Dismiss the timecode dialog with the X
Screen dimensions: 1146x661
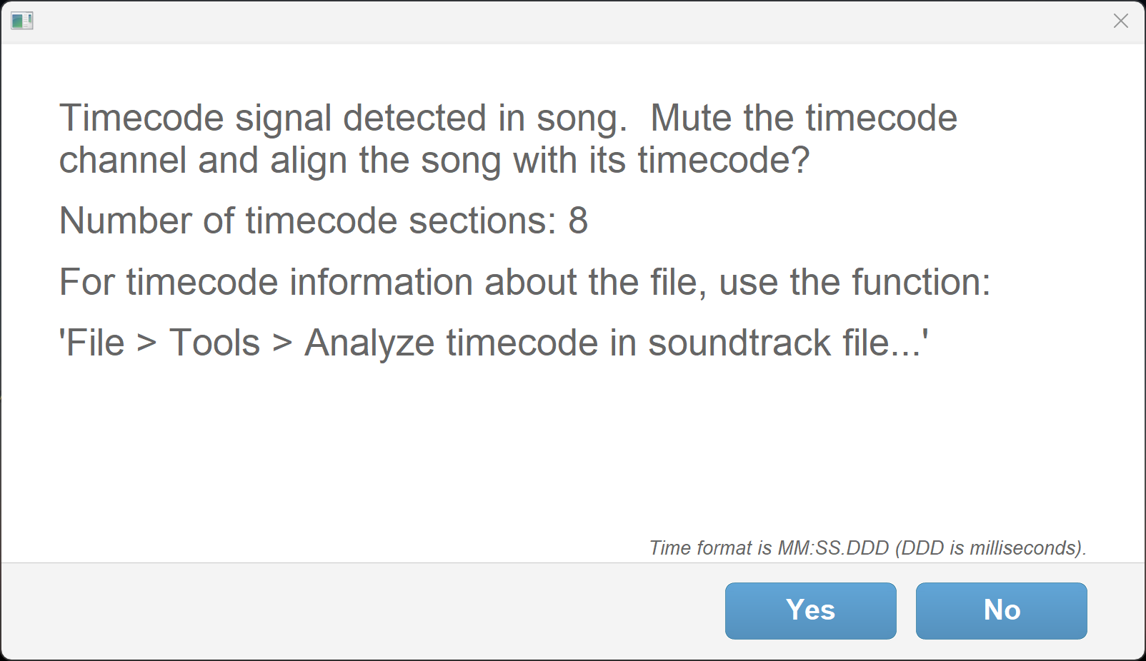pos(1120,21)
